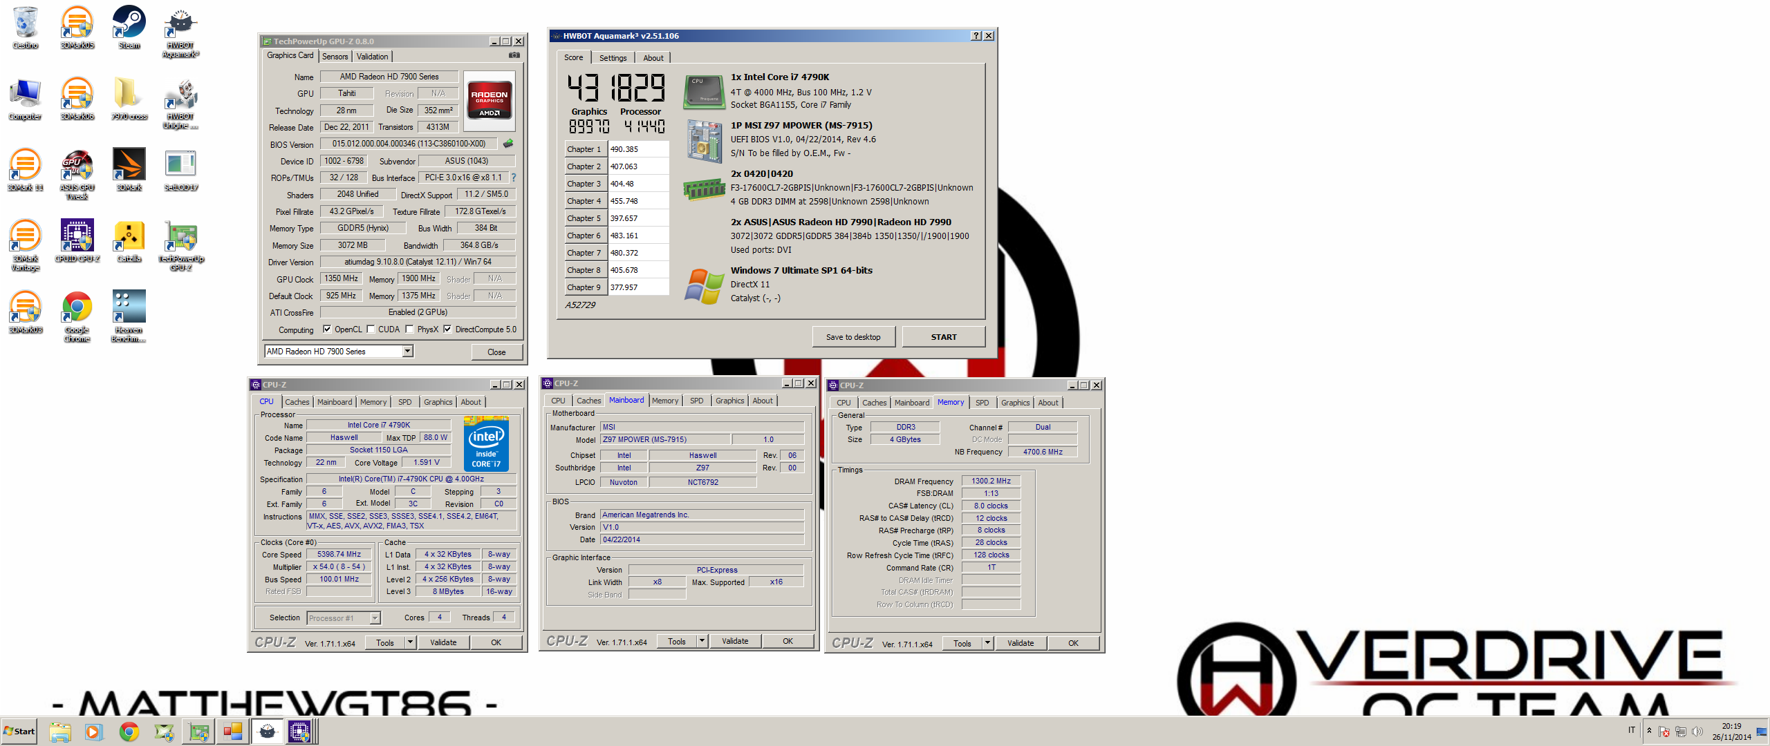Expand Tools dropdown in Memory CPU-Z window

tap(987, 643)
